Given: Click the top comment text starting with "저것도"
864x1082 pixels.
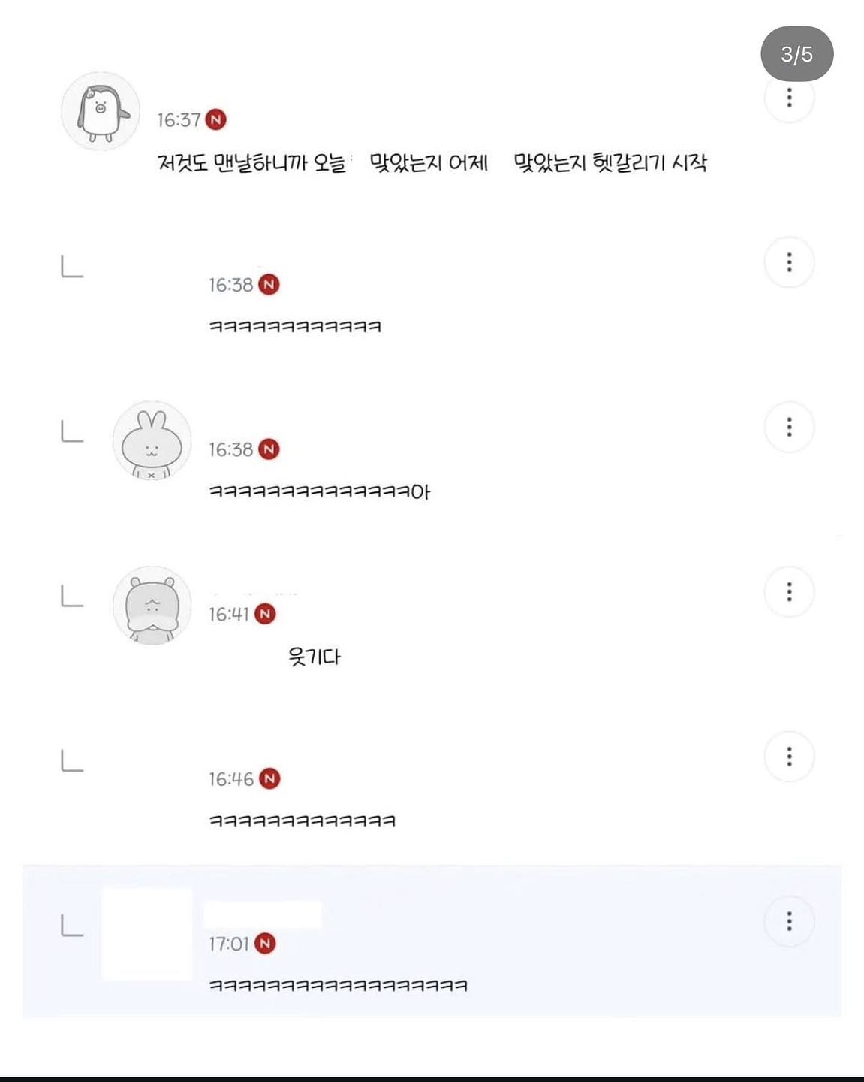Looking at the screenshot, I should (432, 162).
